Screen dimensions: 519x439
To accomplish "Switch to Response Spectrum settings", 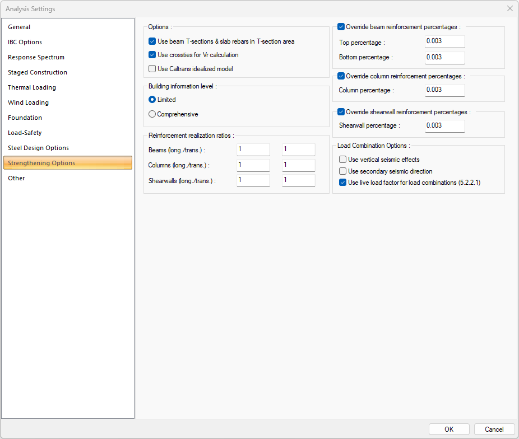I will [x=36, y=57].
